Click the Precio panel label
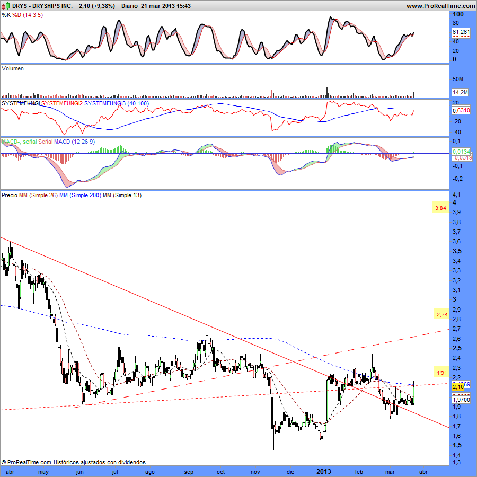 coord(10,195)
